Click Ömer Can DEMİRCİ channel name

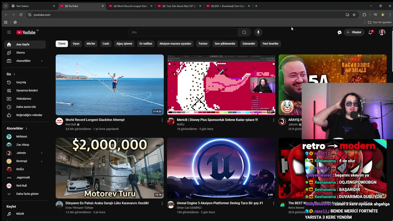pyautogui.click(x=189, y=208)
